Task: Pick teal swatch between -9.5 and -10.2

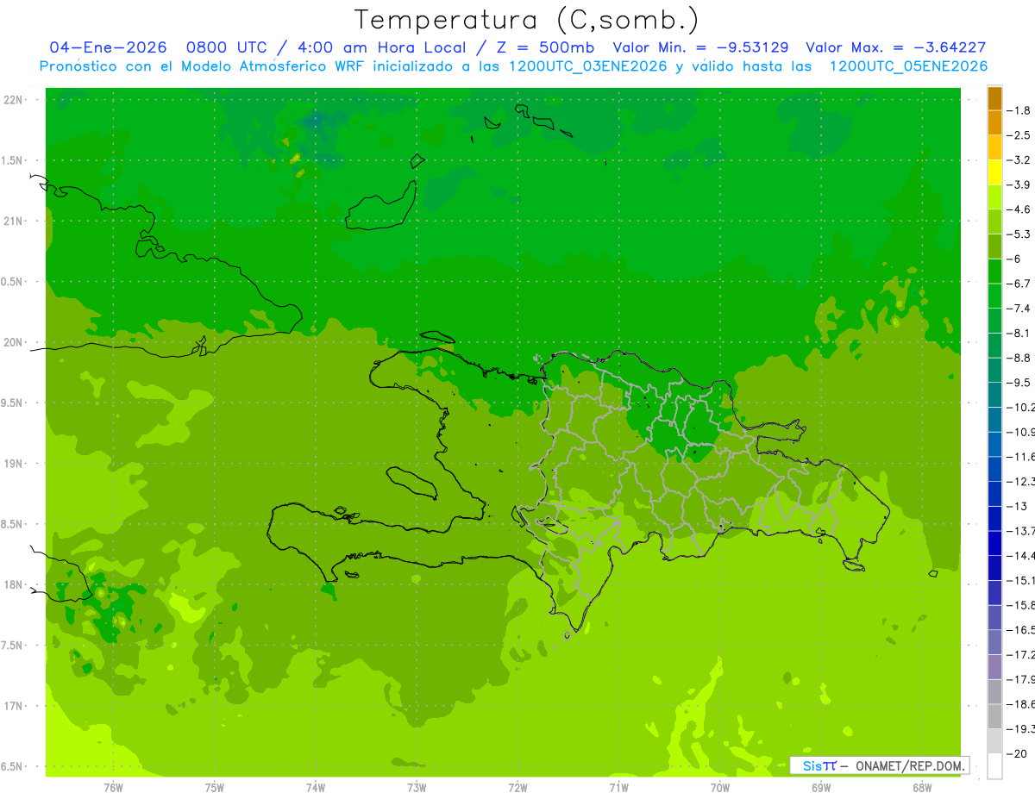Action: [x=994, y=395]
